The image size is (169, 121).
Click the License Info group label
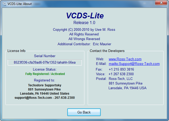click(x=16, y=51)
